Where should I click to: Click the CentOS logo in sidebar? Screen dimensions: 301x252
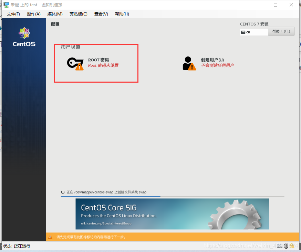[x=24, y=37]
